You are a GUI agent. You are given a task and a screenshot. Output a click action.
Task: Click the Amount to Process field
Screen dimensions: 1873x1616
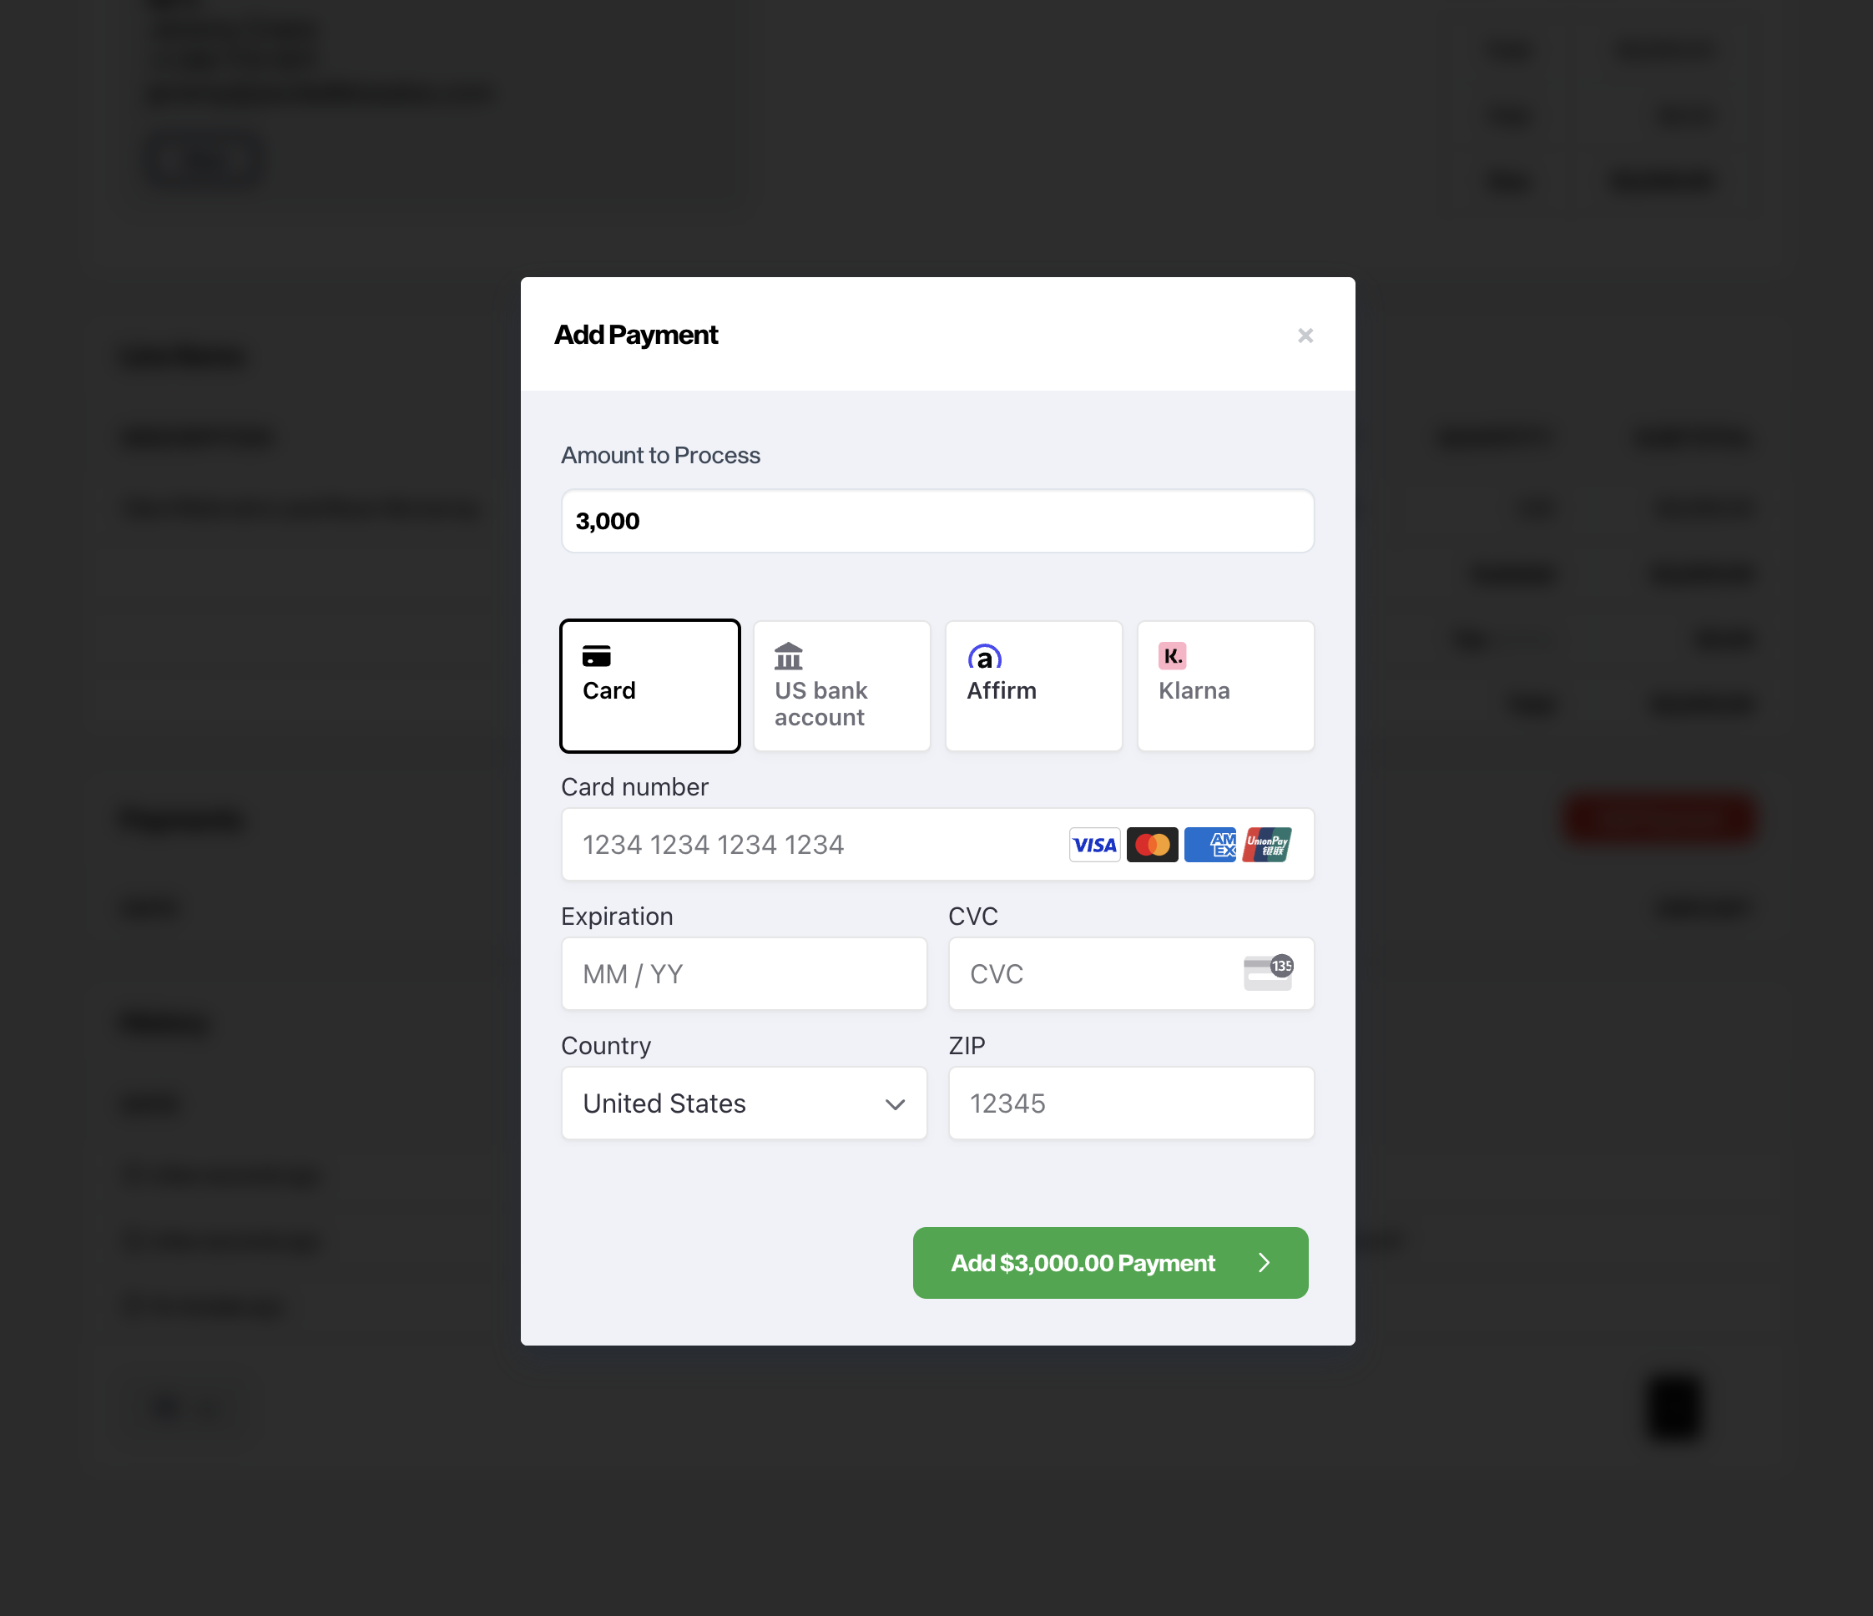(936, 521)
